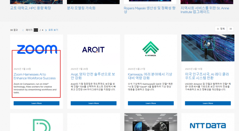
Task: Click the 모두 보기 link
Action: 53,30
